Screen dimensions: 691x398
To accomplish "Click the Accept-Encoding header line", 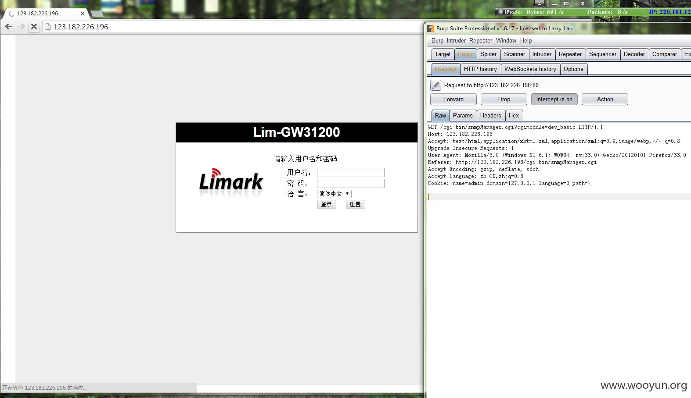I will [x=483, y=169].
